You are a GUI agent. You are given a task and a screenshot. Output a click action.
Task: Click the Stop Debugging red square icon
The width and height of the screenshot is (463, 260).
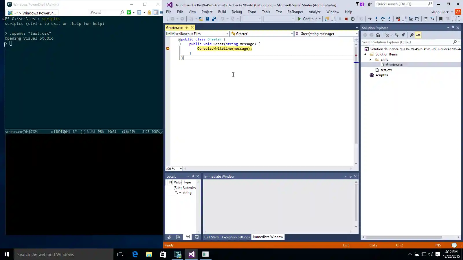click(x=346, y=19)
